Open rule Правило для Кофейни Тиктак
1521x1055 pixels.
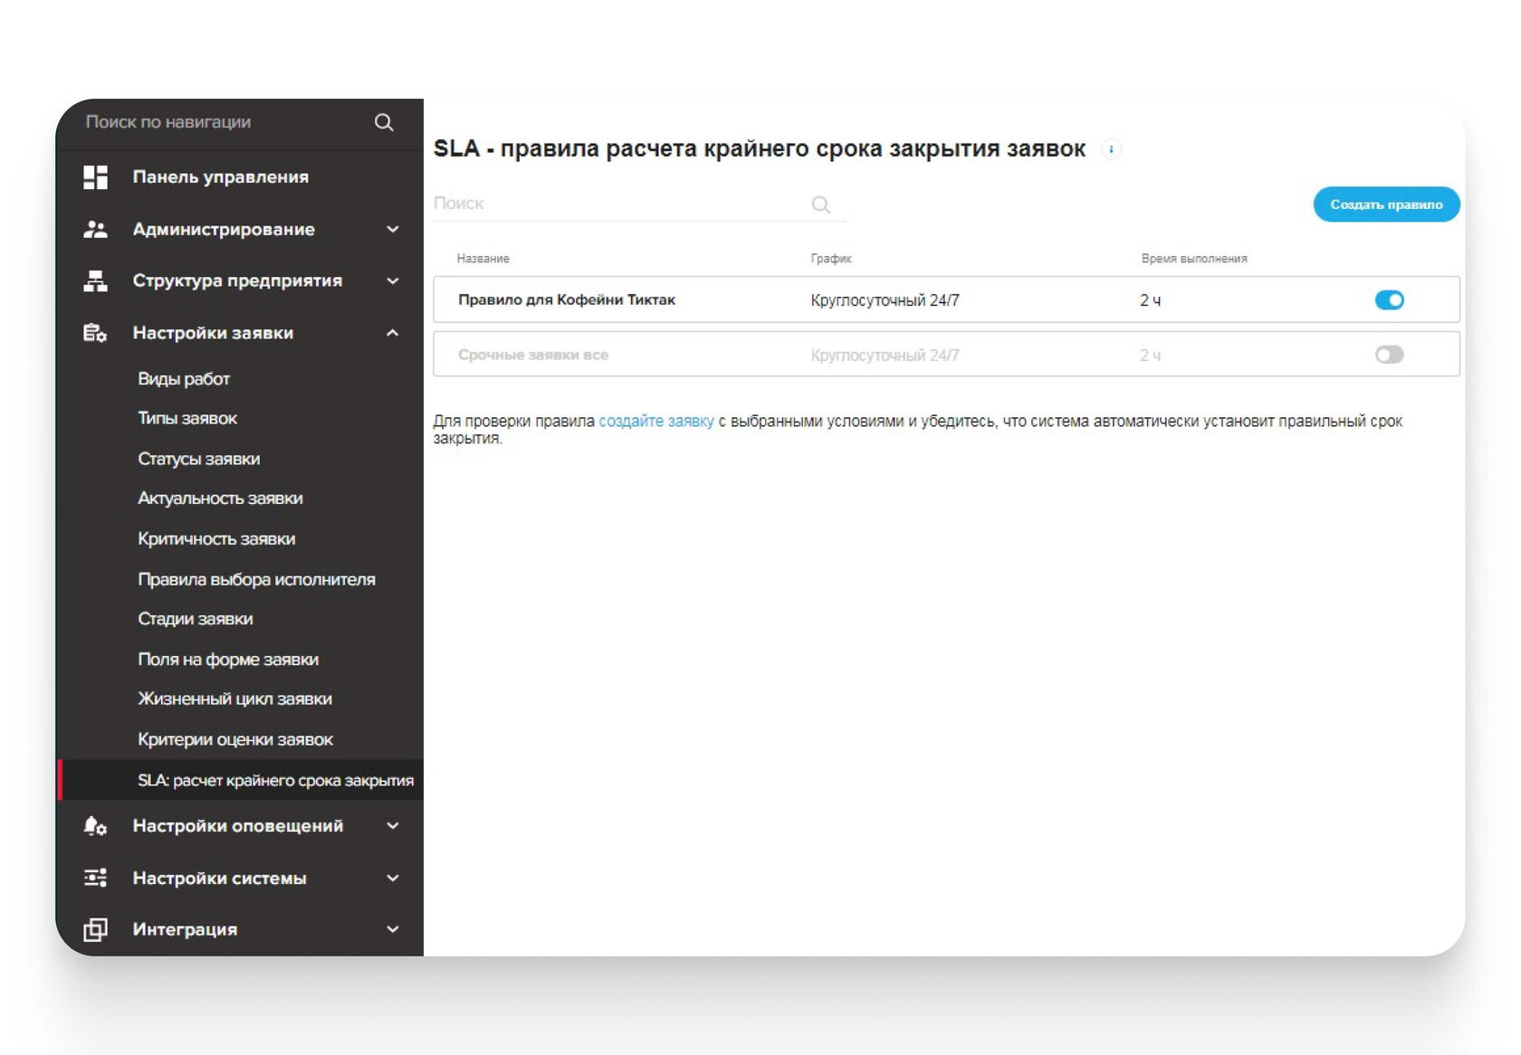[x=567, y=299]
